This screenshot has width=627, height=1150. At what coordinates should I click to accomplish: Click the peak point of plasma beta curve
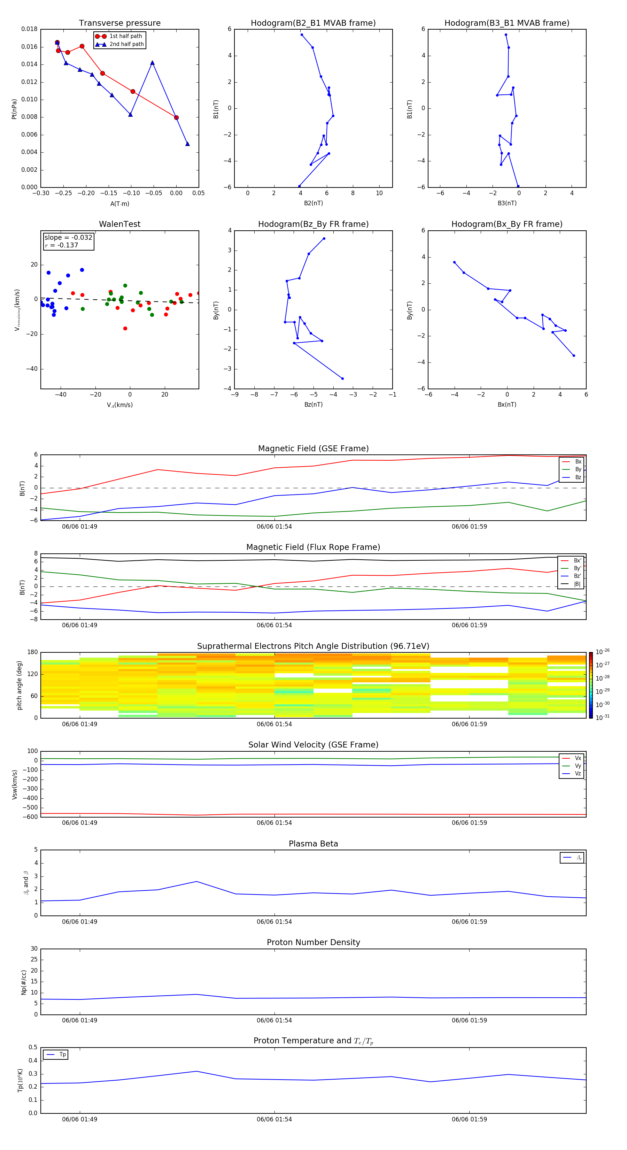[196, 881]
